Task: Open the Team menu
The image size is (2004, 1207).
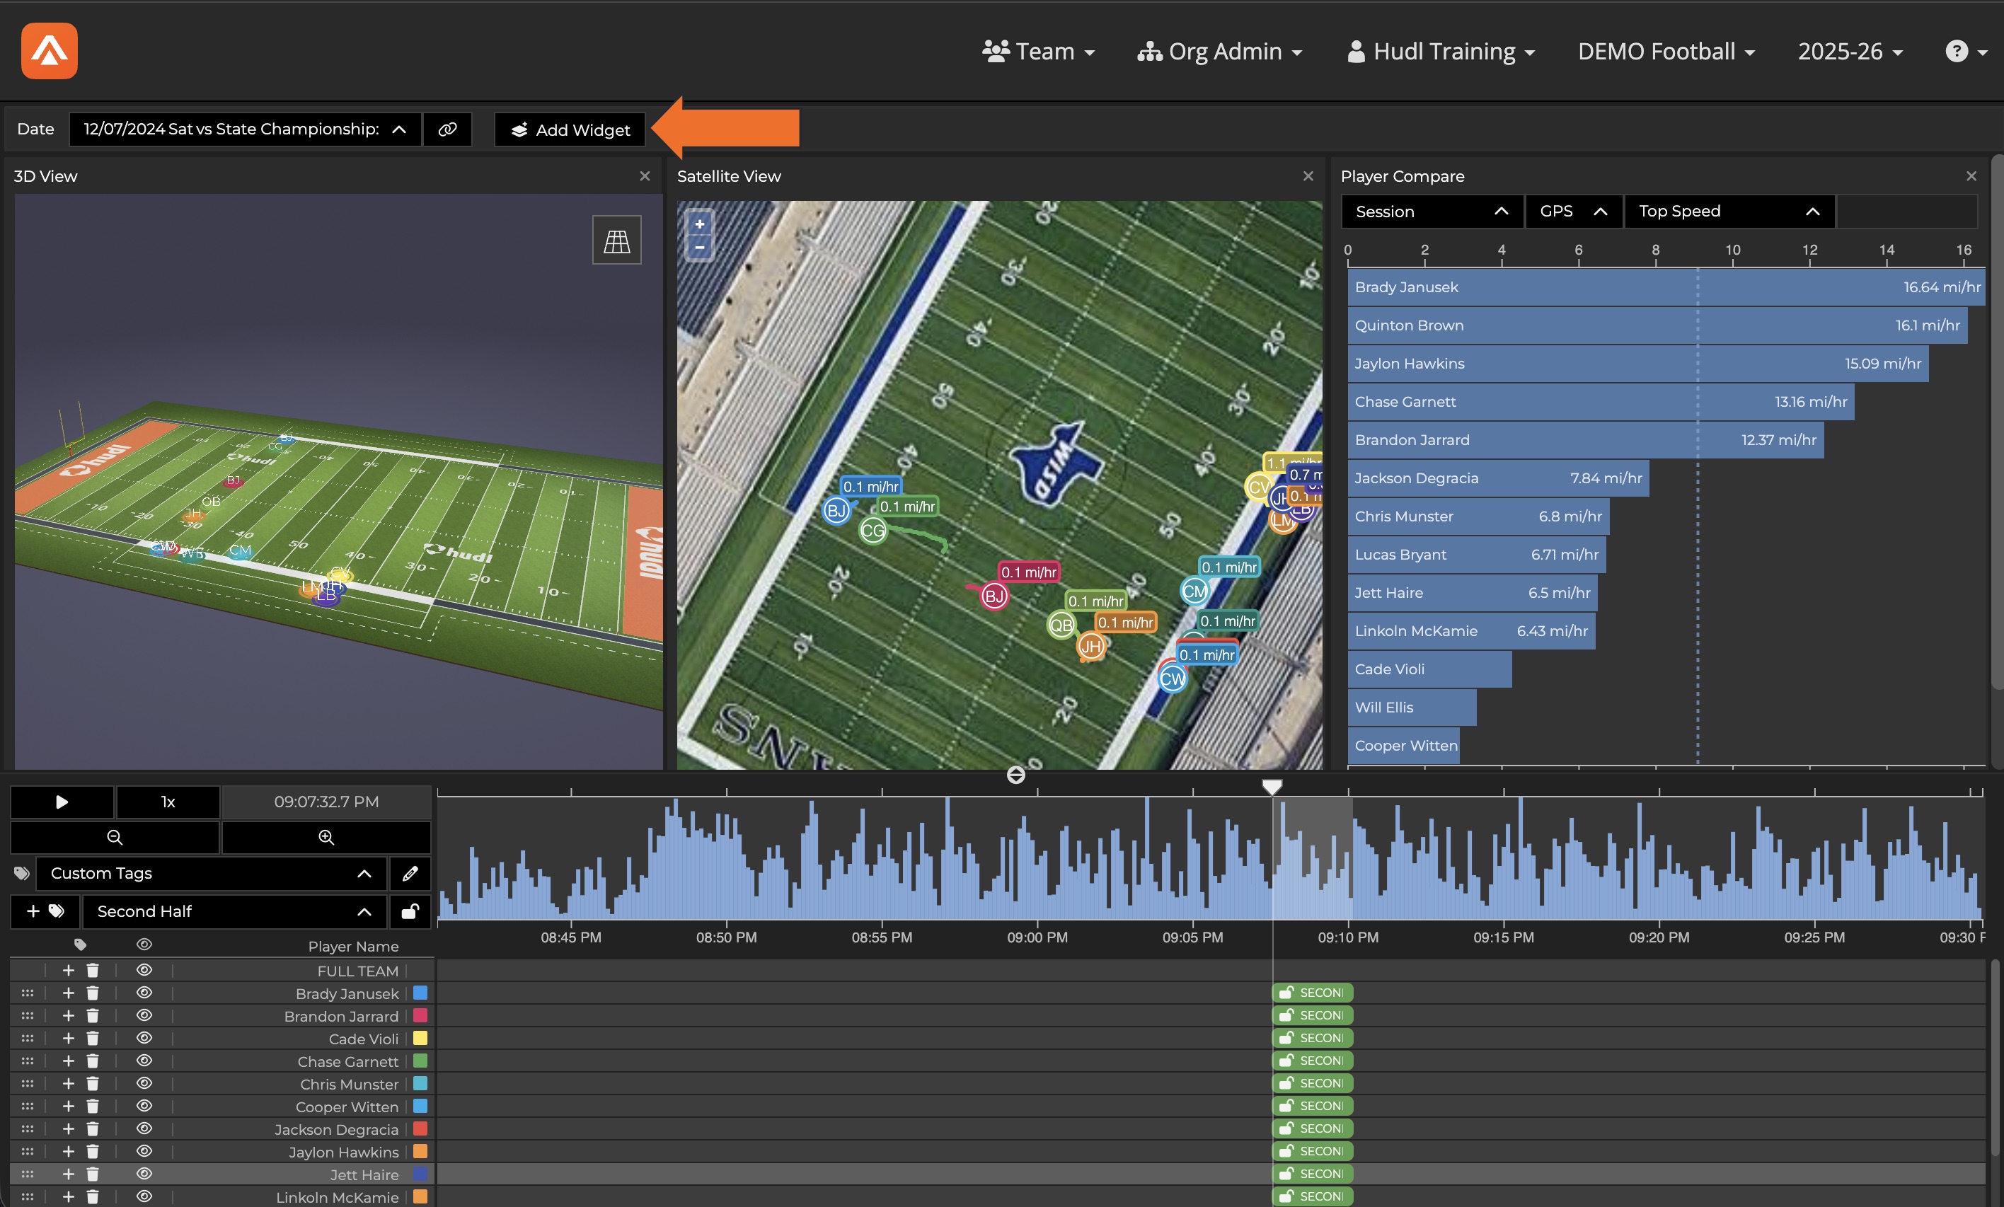Action: (x=1039, y=51)
